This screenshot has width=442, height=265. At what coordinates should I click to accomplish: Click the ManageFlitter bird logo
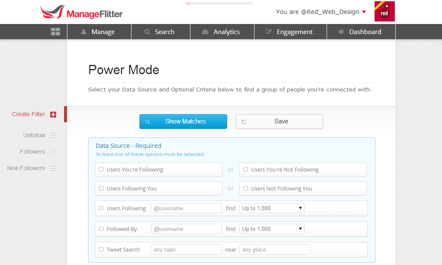point(52,12)
